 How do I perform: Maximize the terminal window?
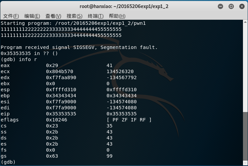coord(231,6)
